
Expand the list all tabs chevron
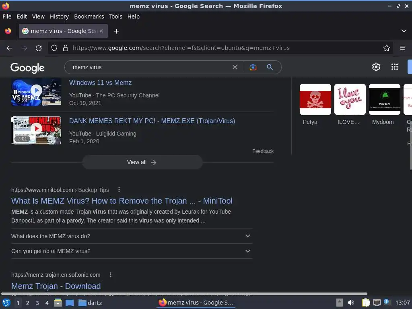point(404,31)
